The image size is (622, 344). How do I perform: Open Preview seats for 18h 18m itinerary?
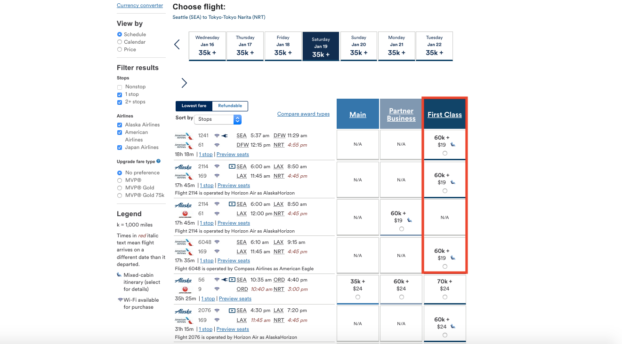coord(233,155)
